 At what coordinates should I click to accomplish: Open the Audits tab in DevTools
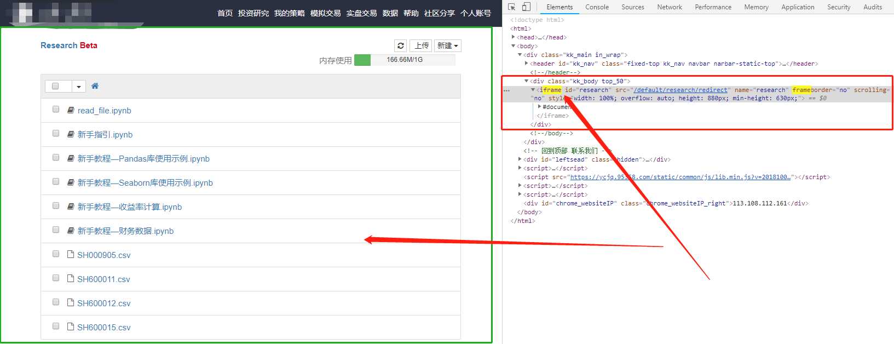point(873,7)
